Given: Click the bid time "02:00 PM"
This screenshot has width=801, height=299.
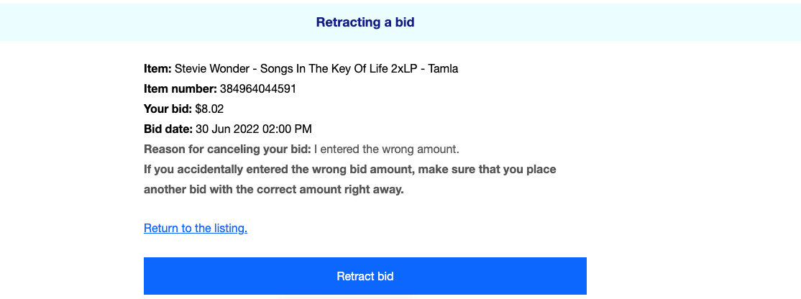Looking at the screenshot, I should click(287, 129).
